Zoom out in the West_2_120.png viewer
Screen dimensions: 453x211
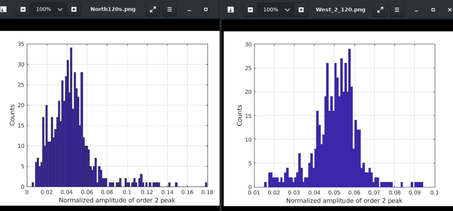pos(250,10)
